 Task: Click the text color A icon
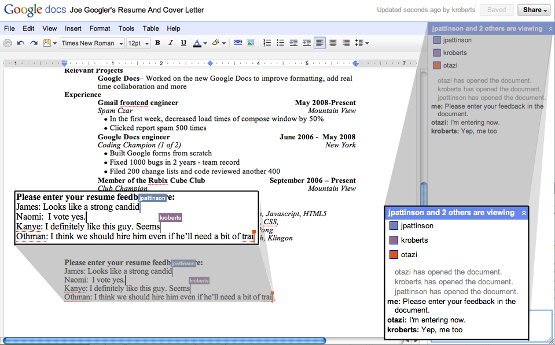coord(197,43)
